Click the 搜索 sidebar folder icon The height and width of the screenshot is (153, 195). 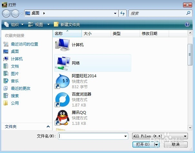6,96
